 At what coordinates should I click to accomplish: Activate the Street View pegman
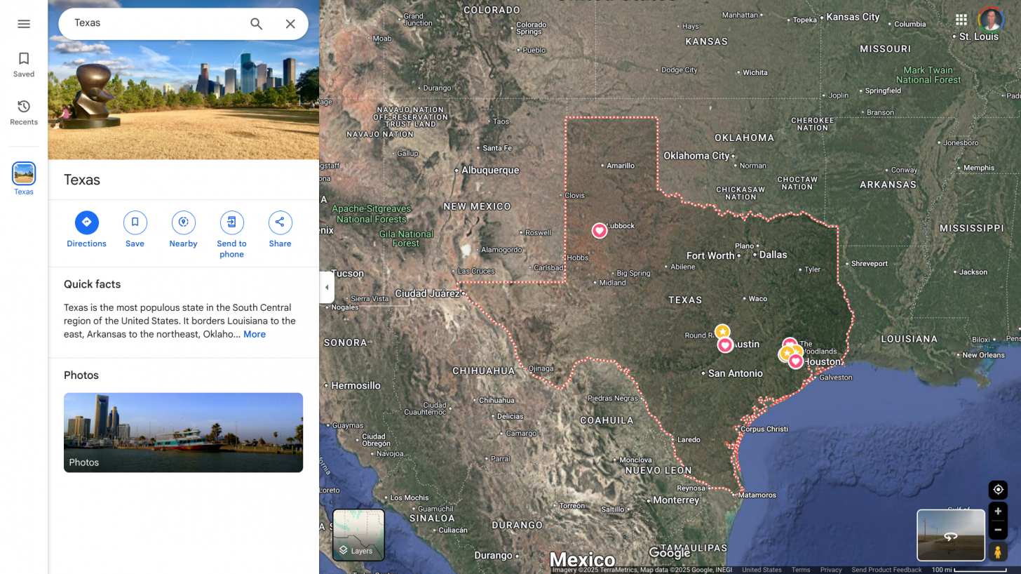click(997, 552)
